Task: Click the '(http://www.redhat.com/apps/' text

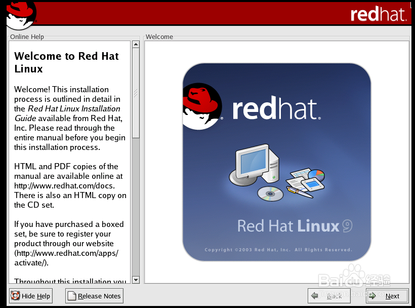Action: [66, 253]
